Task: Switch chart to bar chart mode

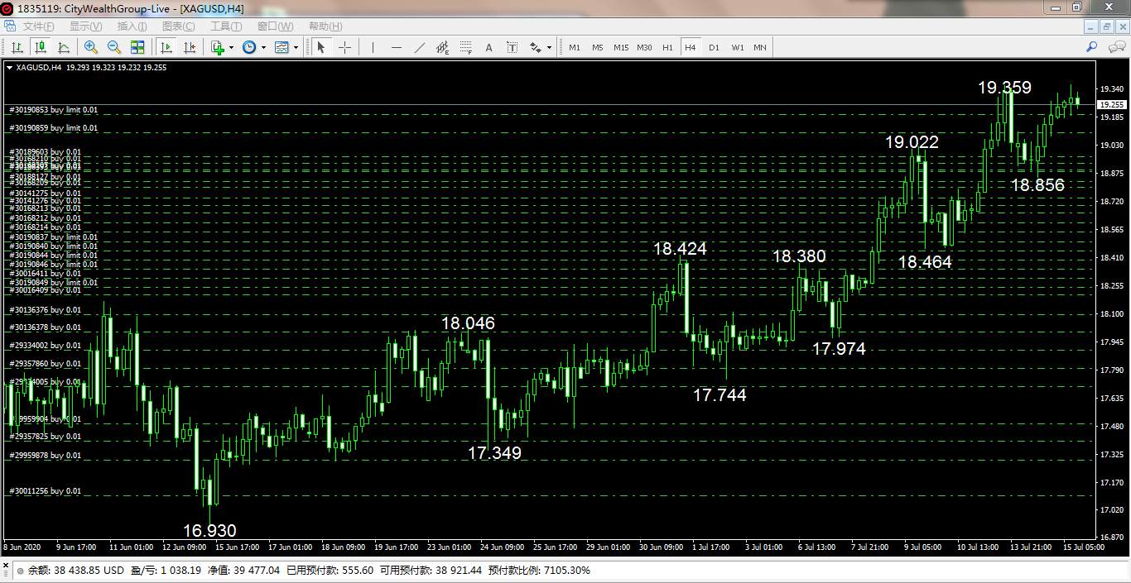Action: pyautogui.click(x=17, y=47)
